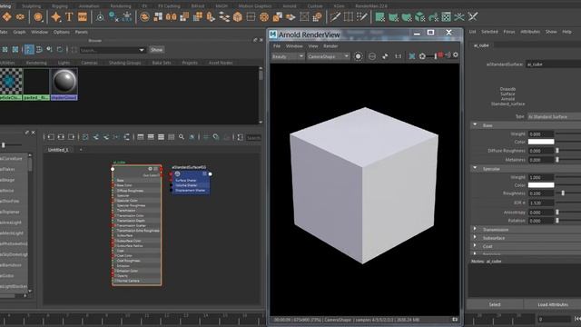Click the Show button beside Browser search
This screenshot has width=581, height=327.
tap(157, 50)
